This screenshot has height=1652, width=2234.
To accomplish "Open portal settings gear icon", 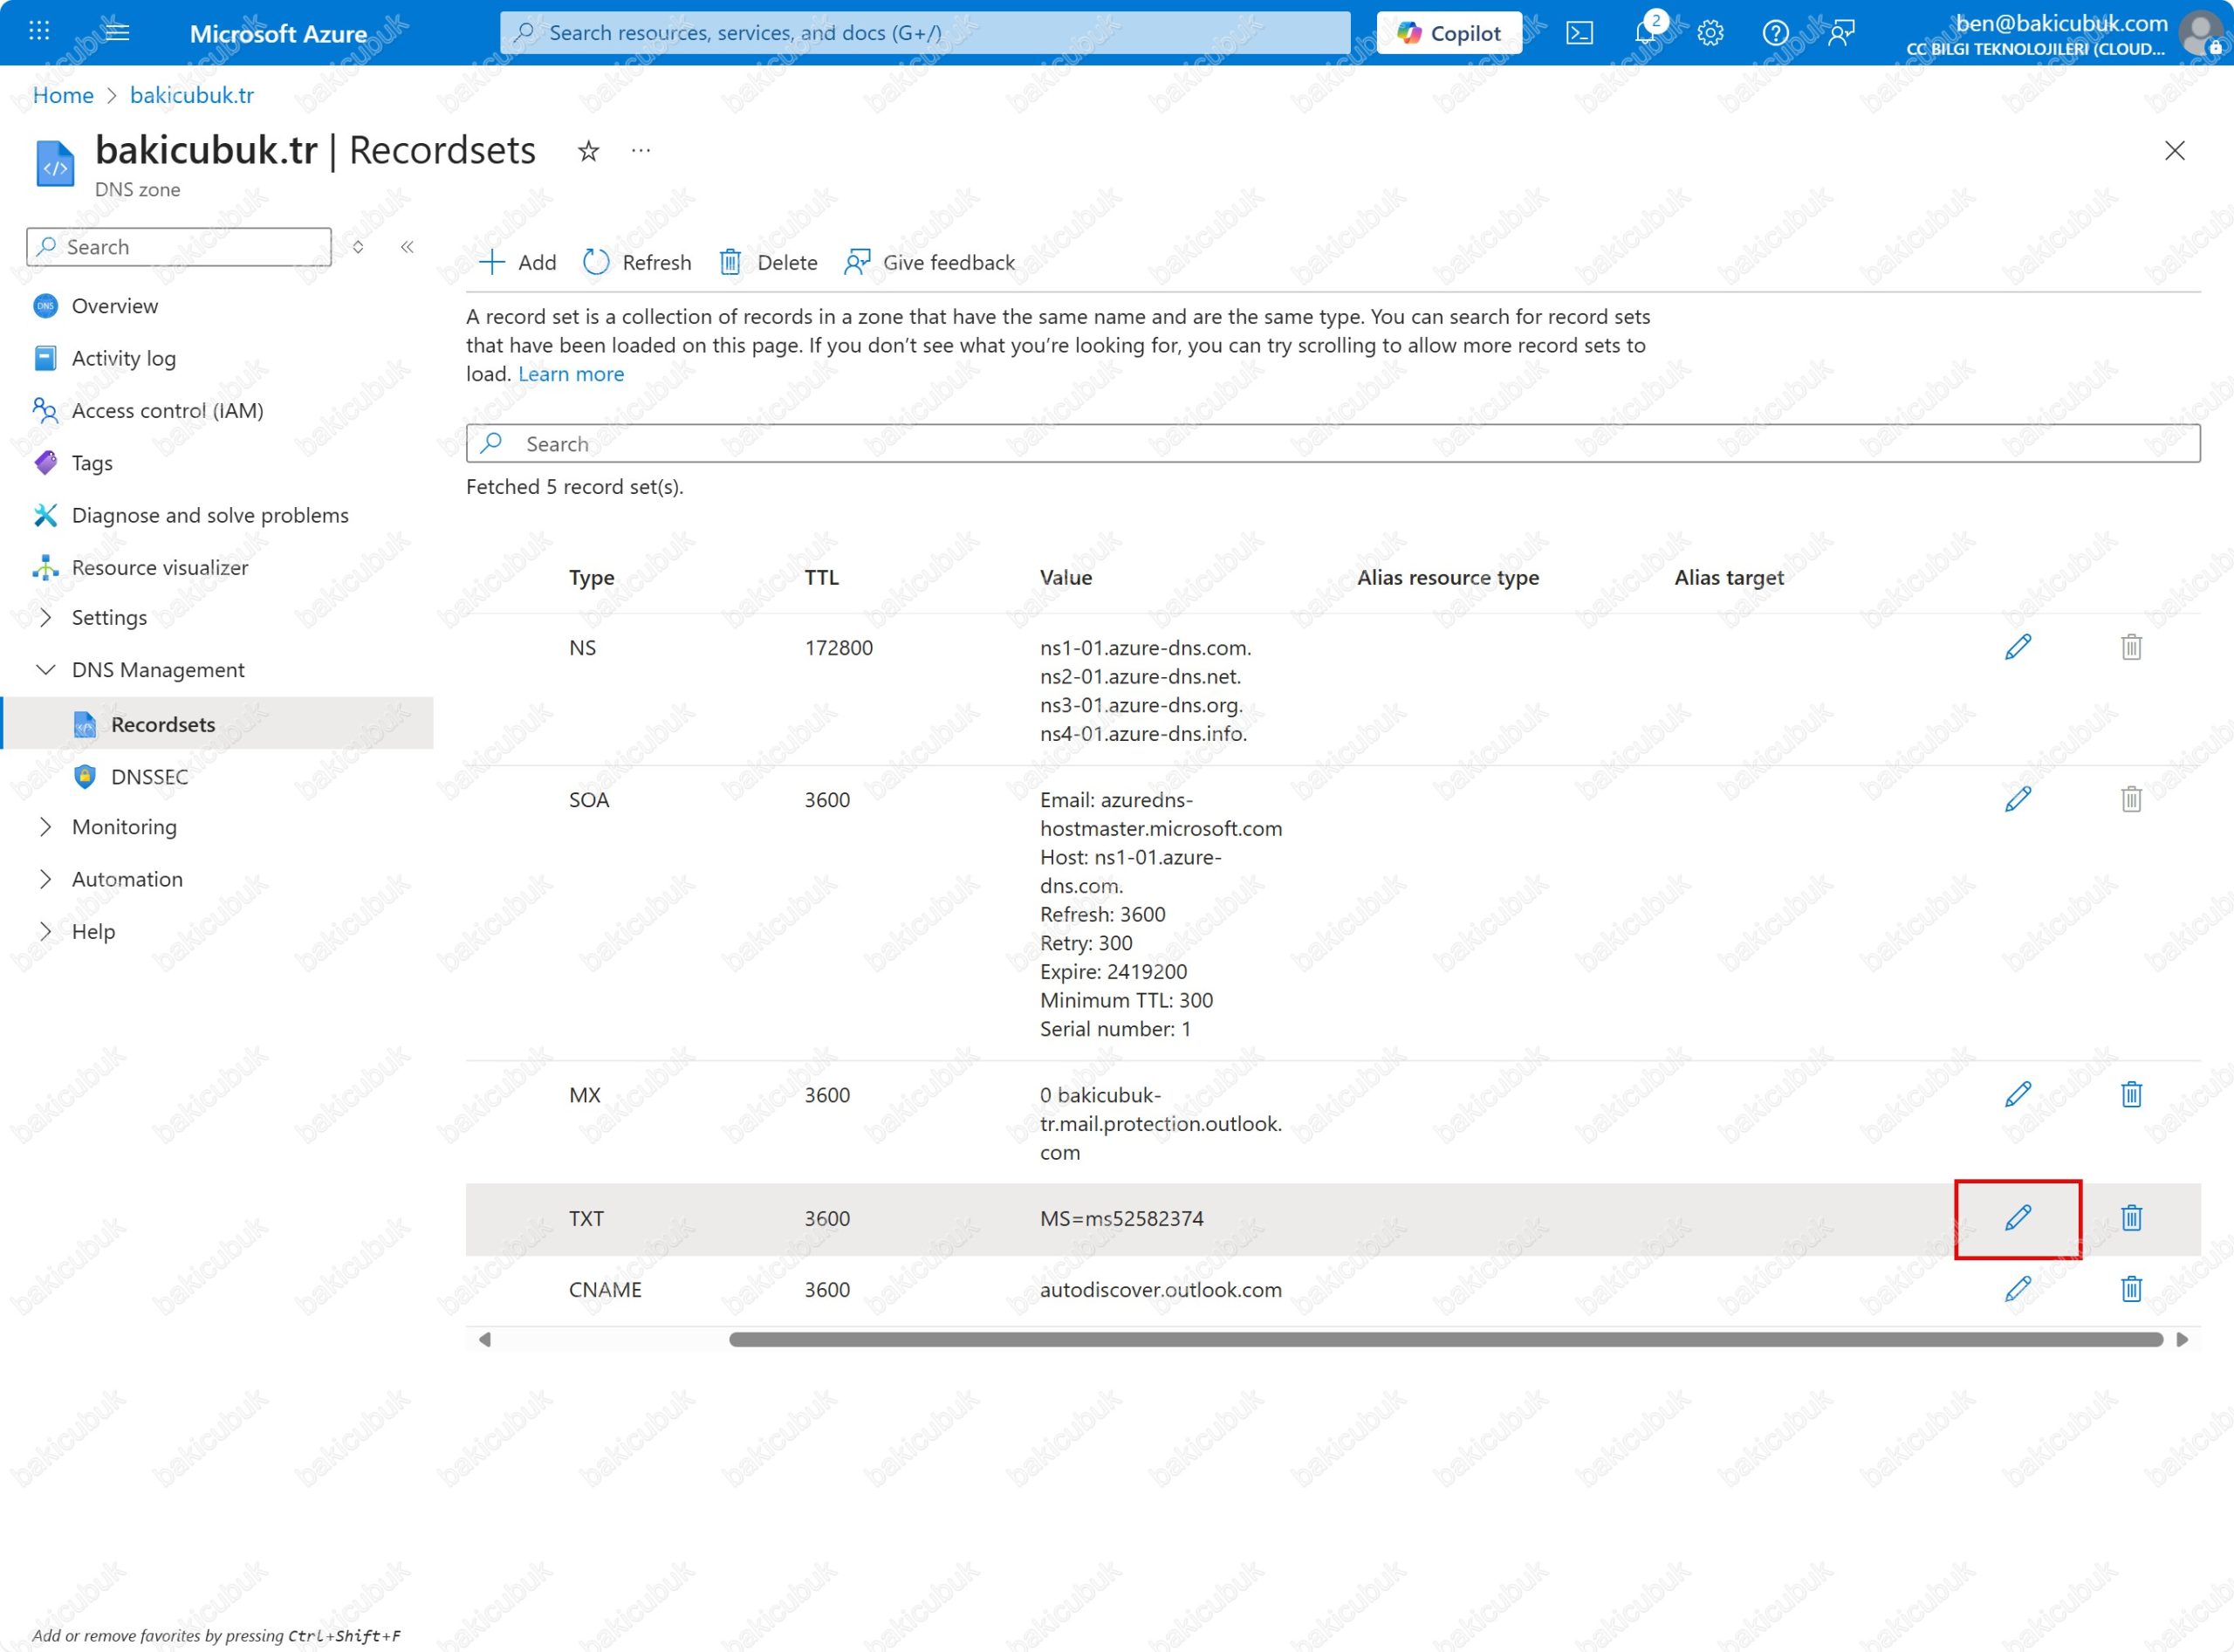I will coord(1710,33).
